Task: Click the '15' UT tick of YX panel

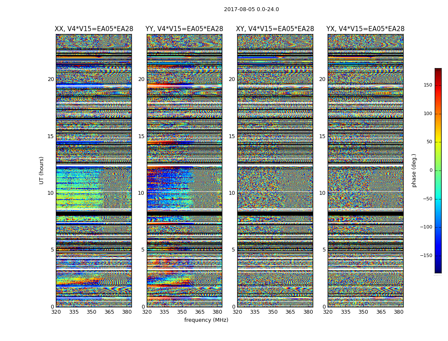Action: coord(322,136)
